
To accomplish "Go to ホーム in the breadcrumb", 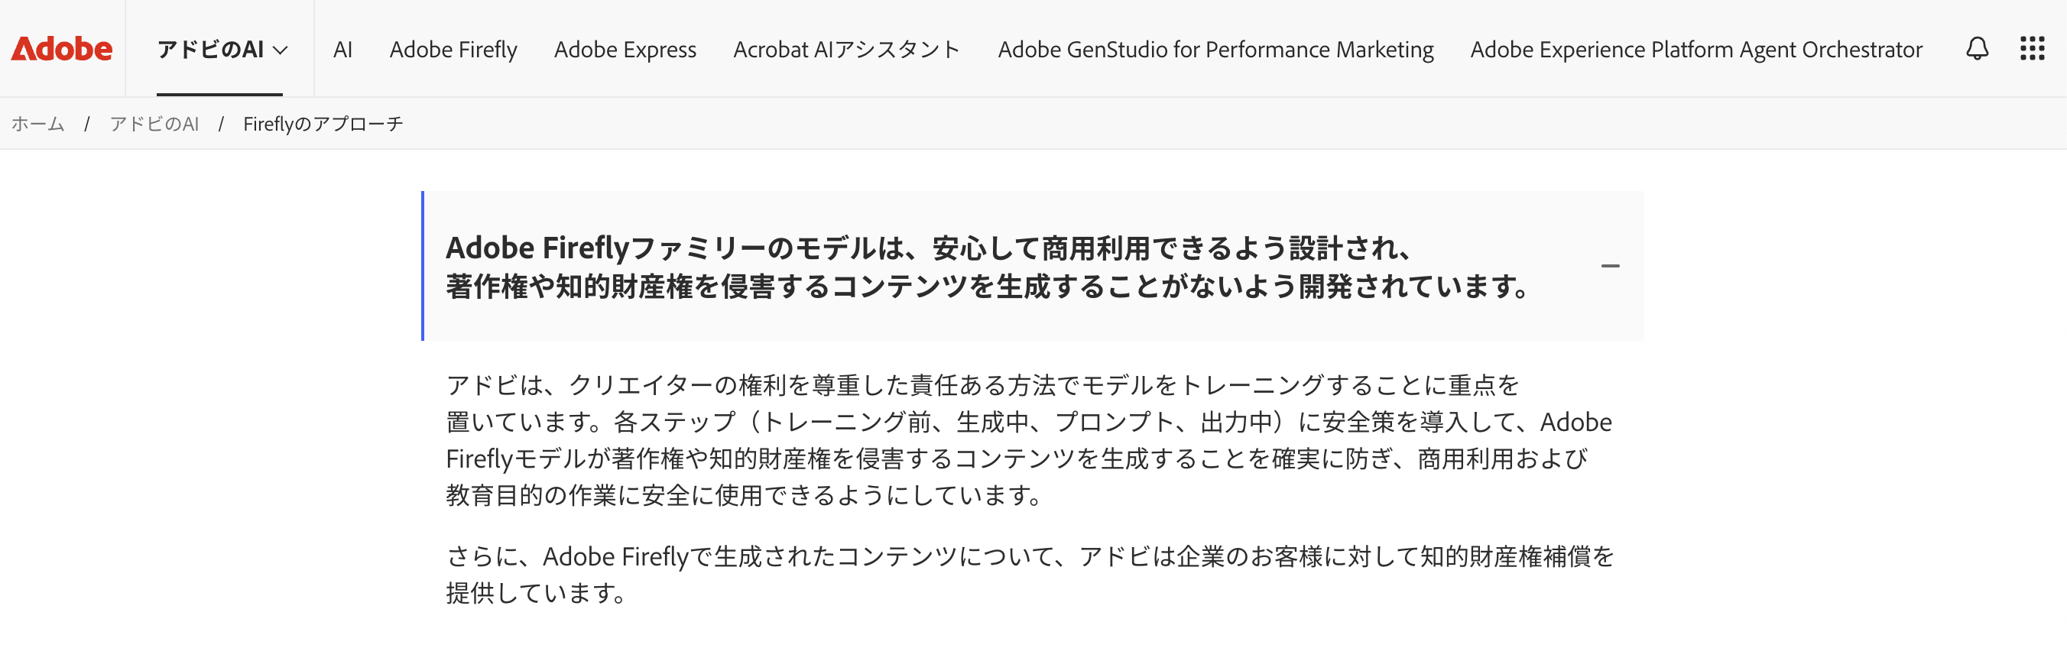I will tap(37, 125).
